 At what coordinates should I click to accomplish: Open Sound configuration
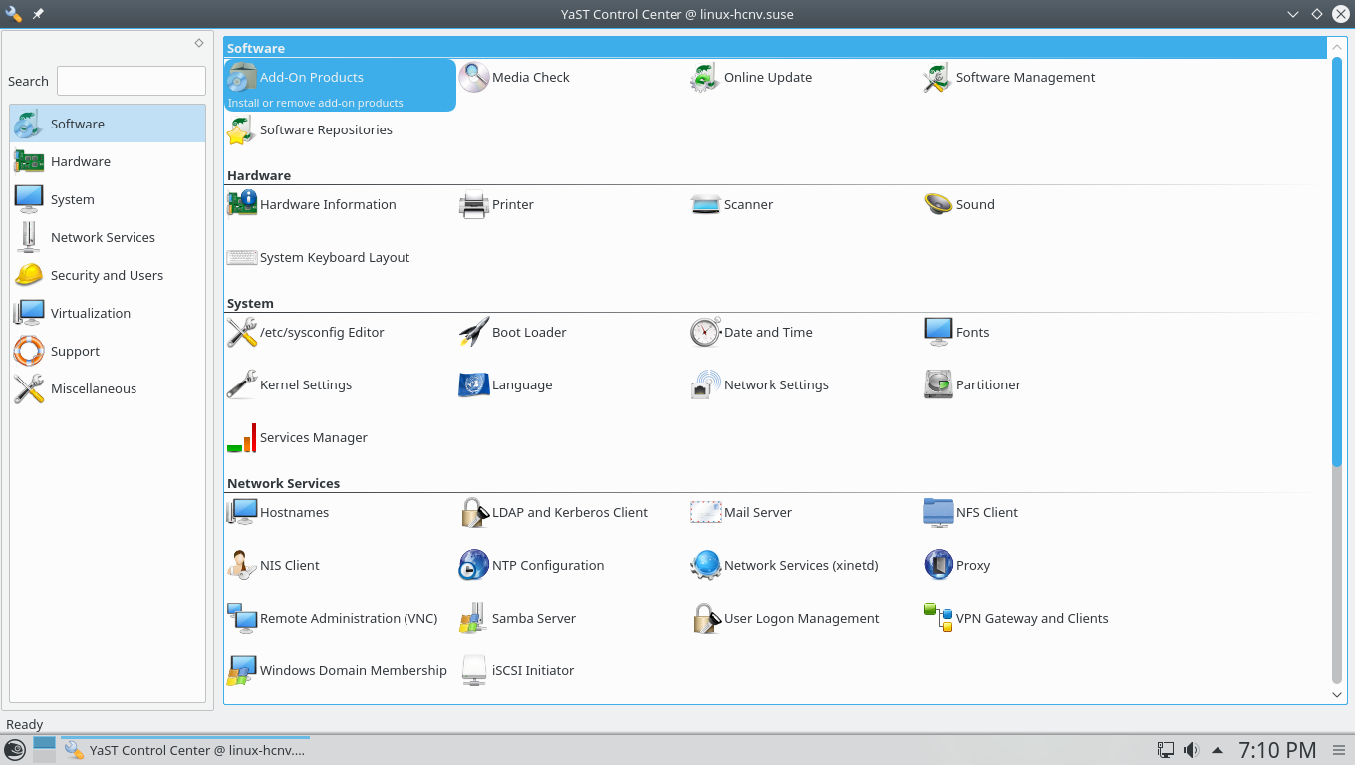click(958, 205)
